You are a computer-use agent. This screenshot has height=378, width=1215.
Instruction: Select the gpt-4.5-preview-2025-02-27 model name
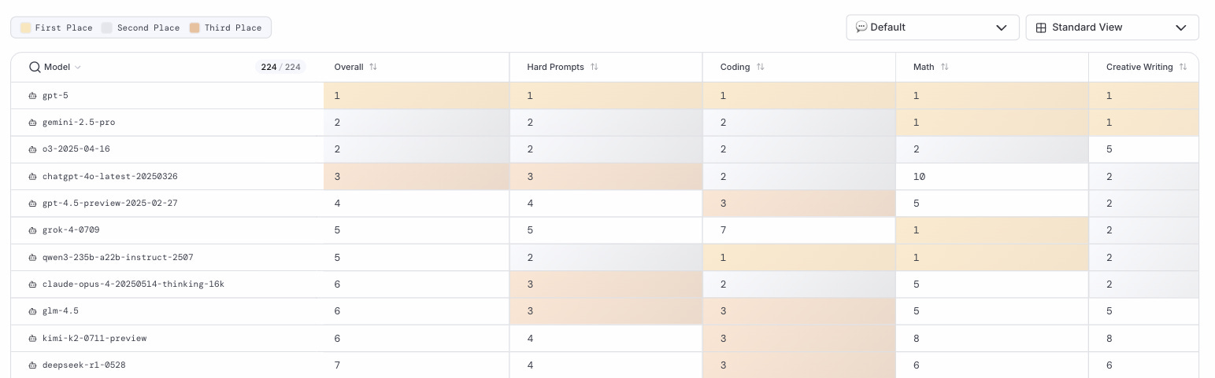(110, 204)
